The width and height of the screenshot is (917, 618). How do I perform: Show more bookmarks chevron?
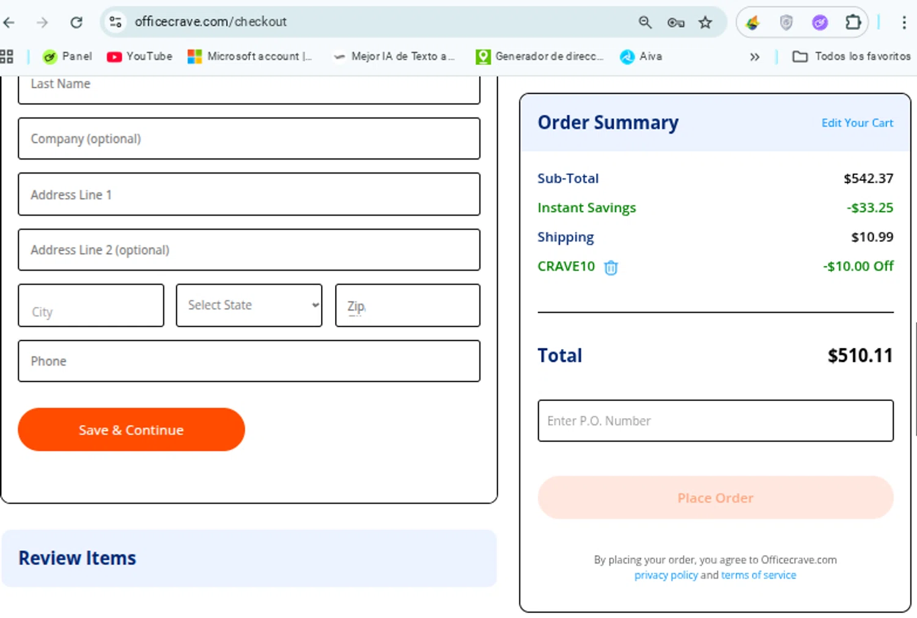pos(755,57)
